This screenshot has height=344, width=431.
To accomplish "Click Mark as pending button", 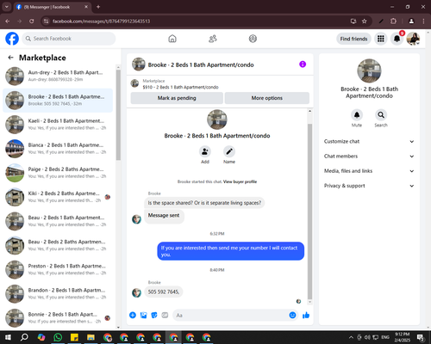I will 177,98.
